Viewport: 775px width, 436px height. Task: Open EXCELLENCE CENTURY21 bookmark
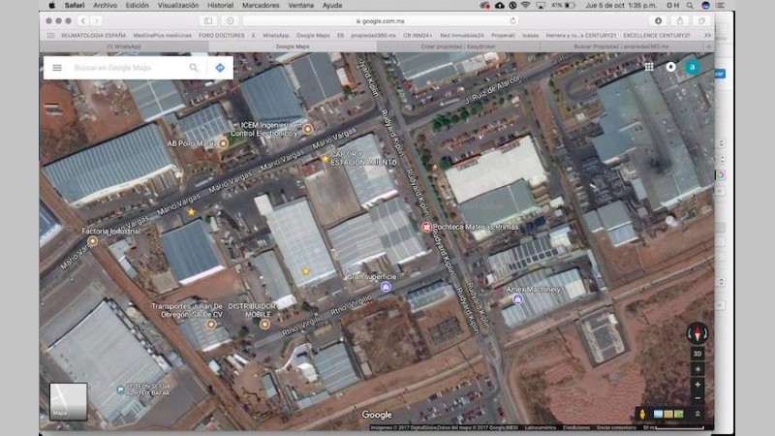tap(657, 36)
